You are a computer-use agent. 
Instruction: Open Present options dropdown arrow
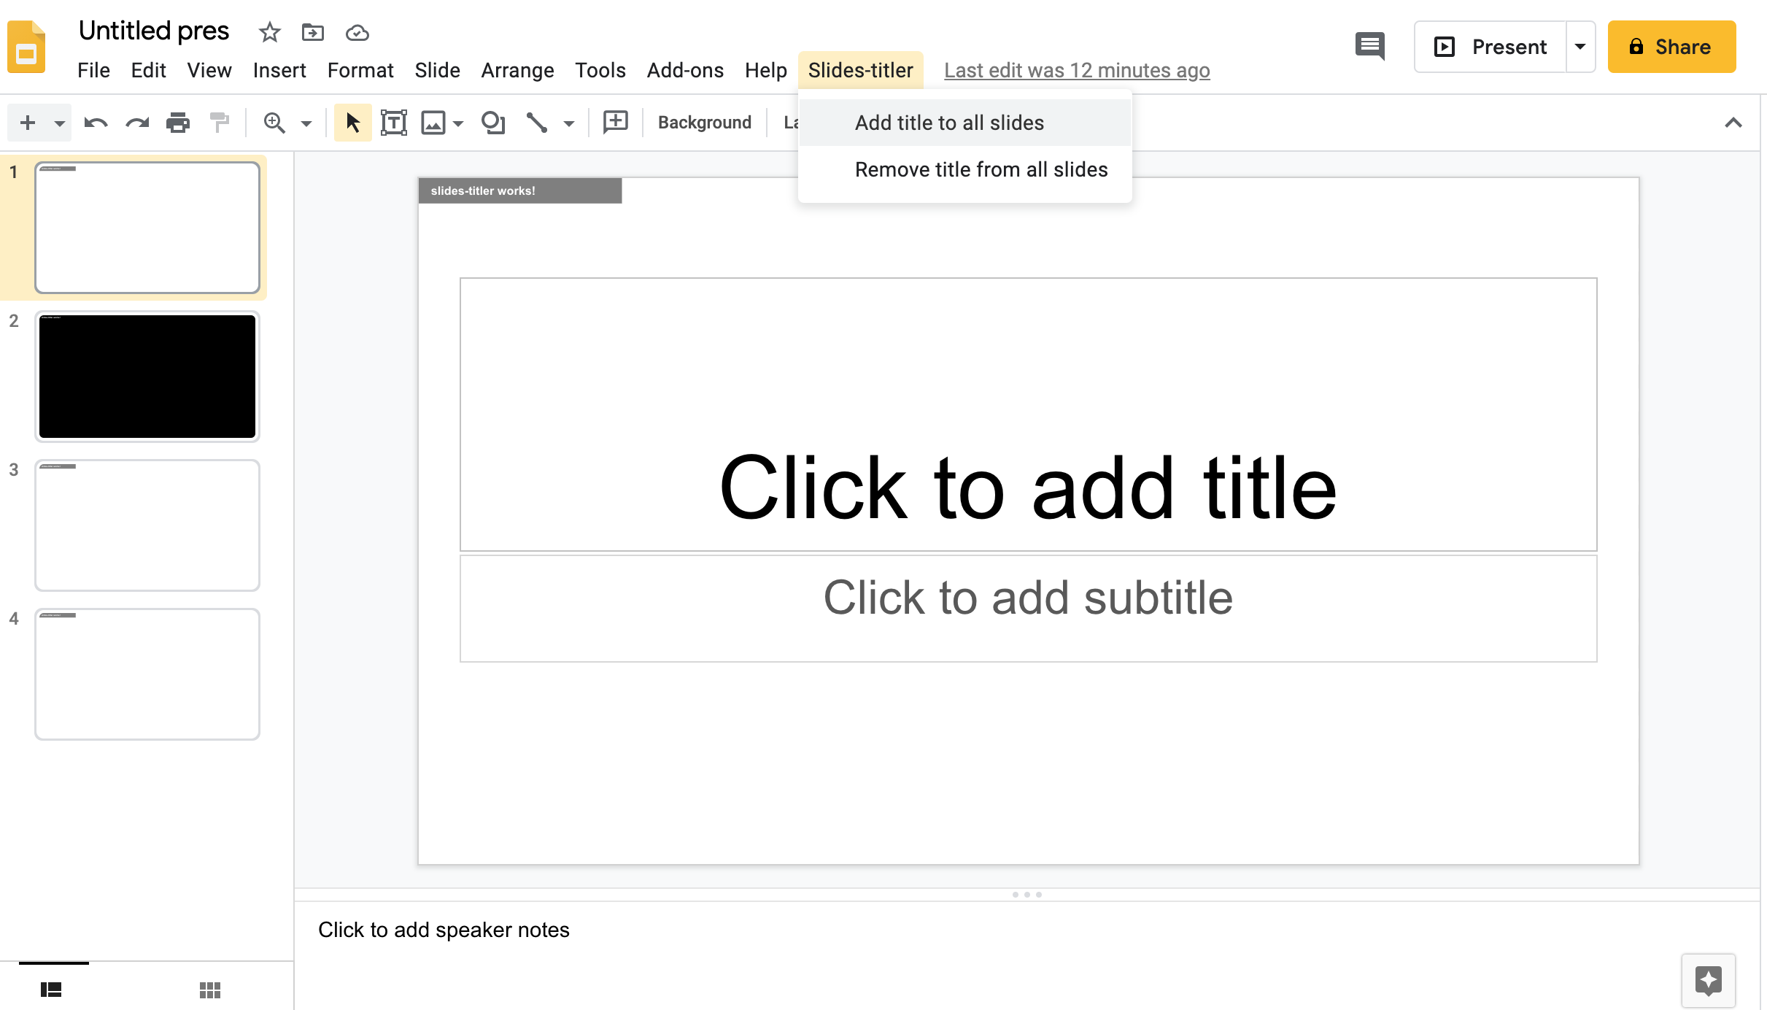coord(1580,47)
